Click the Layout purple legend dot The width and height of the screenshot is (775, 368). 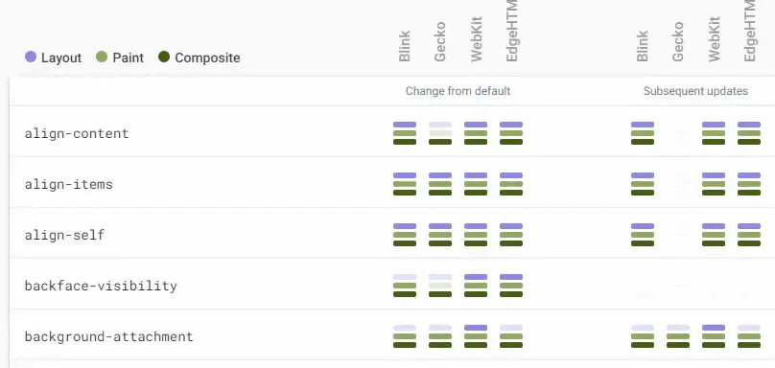pos(31,57)
